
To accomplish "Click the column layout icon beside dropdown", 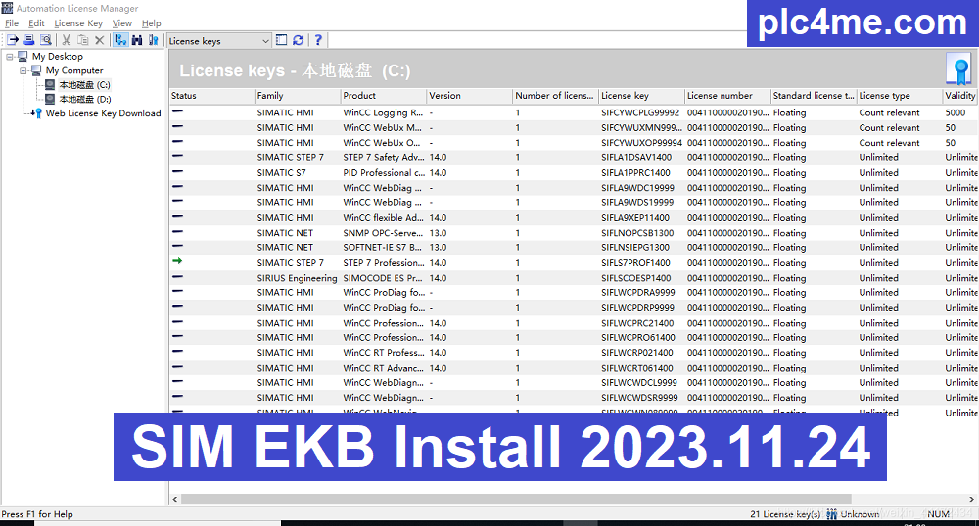I will 282,40.
